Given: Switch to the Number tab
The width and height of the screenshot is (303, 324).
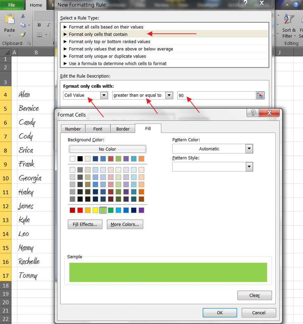Looking at the screenshot, I should [73, 129].
